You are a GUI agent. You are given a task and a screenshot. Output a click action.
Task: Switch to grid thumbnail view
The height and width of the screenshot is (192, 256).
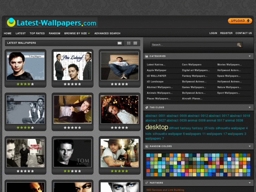(129, 43)
